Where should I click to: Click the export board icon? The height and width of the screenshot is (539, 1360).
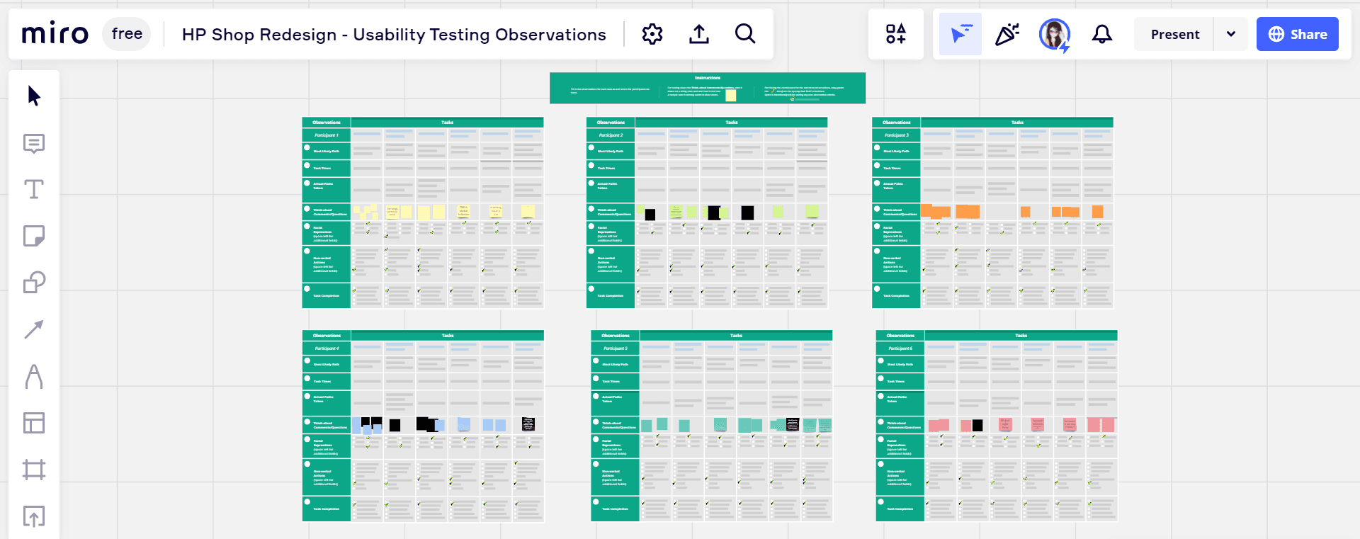[x=699, y=34]
